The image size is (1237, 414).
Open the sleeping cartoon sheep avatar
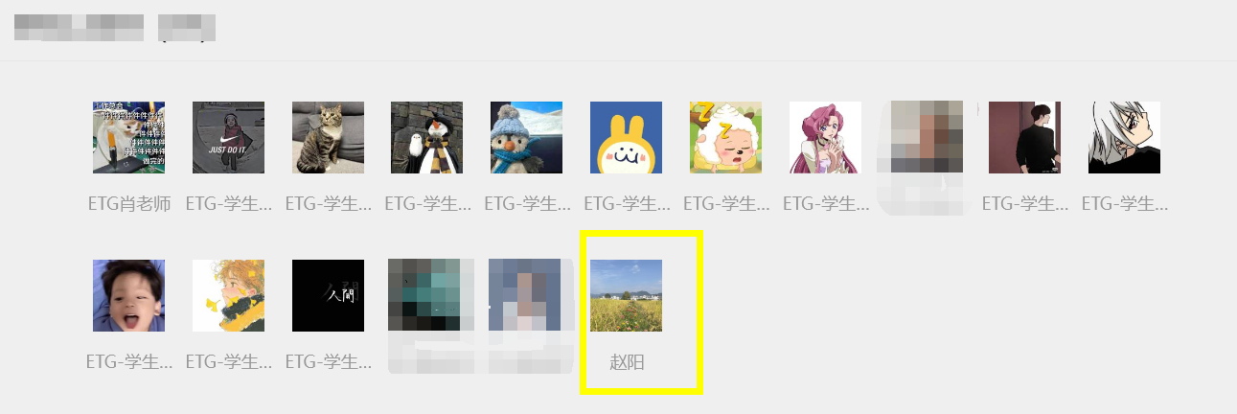(725, 137)
